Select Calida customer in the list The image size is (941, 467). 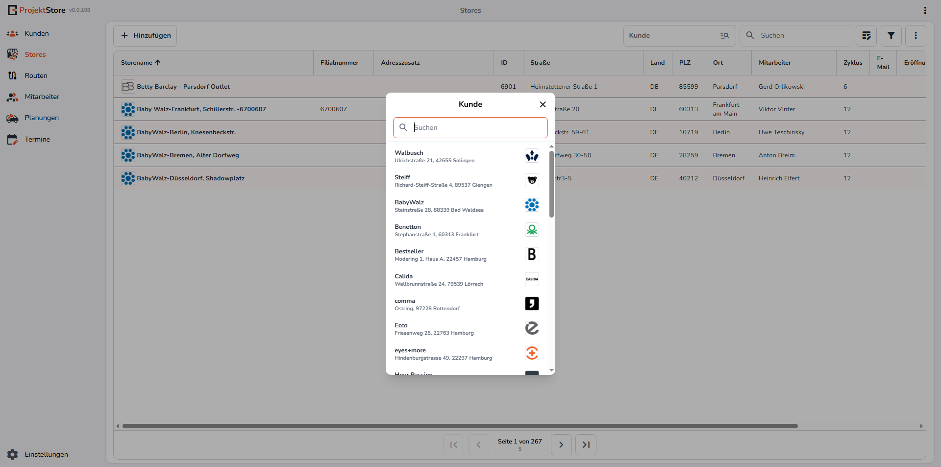click(467, 280)
